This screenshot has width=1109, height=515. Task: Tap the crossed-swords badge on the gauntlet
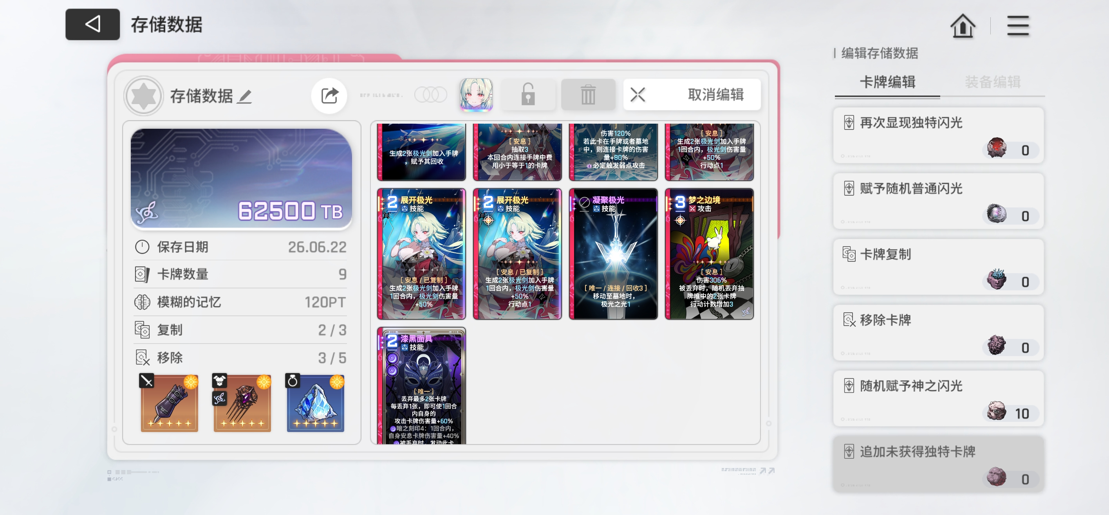(x=146, y=381)
